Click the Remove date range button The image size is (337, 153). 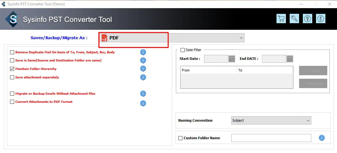(313, 83)
